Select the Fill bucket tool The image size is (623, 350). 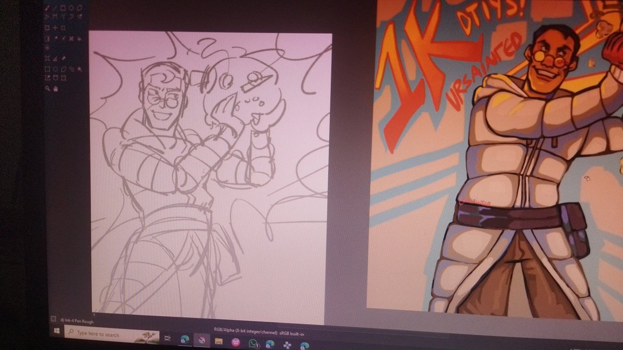pos(79,39)
